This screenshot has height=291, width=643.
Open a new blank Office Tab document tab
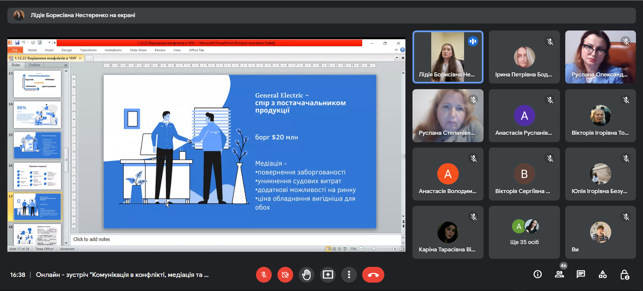(x=89, y=58)
